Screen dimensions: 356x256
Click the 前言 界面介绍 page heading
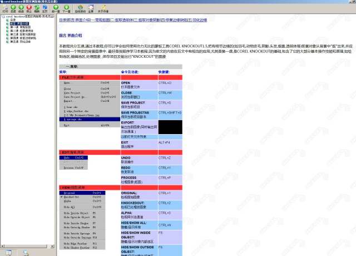pyautogui.click(x=71, y=36)
